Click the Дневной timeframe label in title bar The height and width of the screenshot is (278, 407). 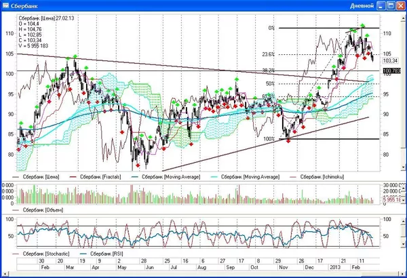tap(362, 5)
